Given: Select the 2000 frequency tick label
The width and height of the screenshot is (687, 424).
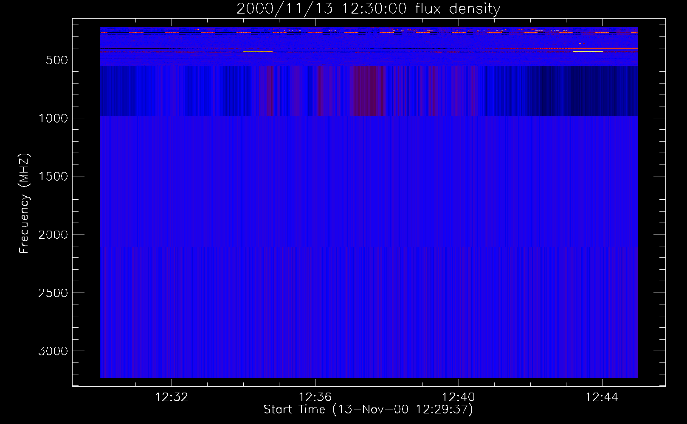Looking at the screenshot, I should [53, 234].
